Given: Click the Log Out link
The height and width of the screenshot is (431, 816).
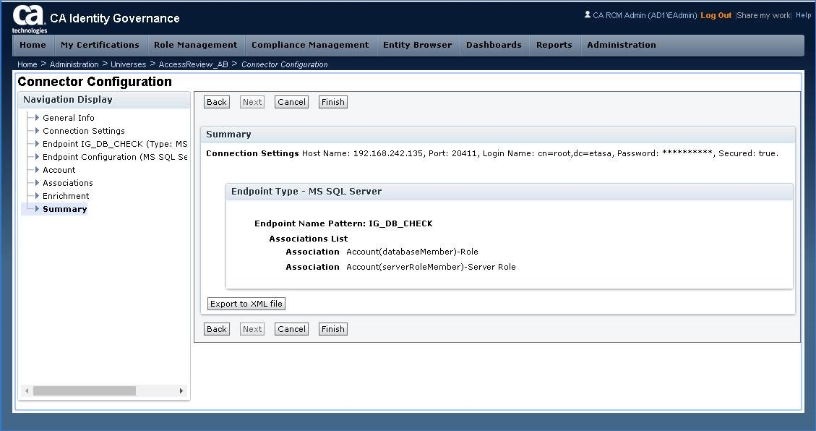Looking at the screenshot, I should pos(716,15).
